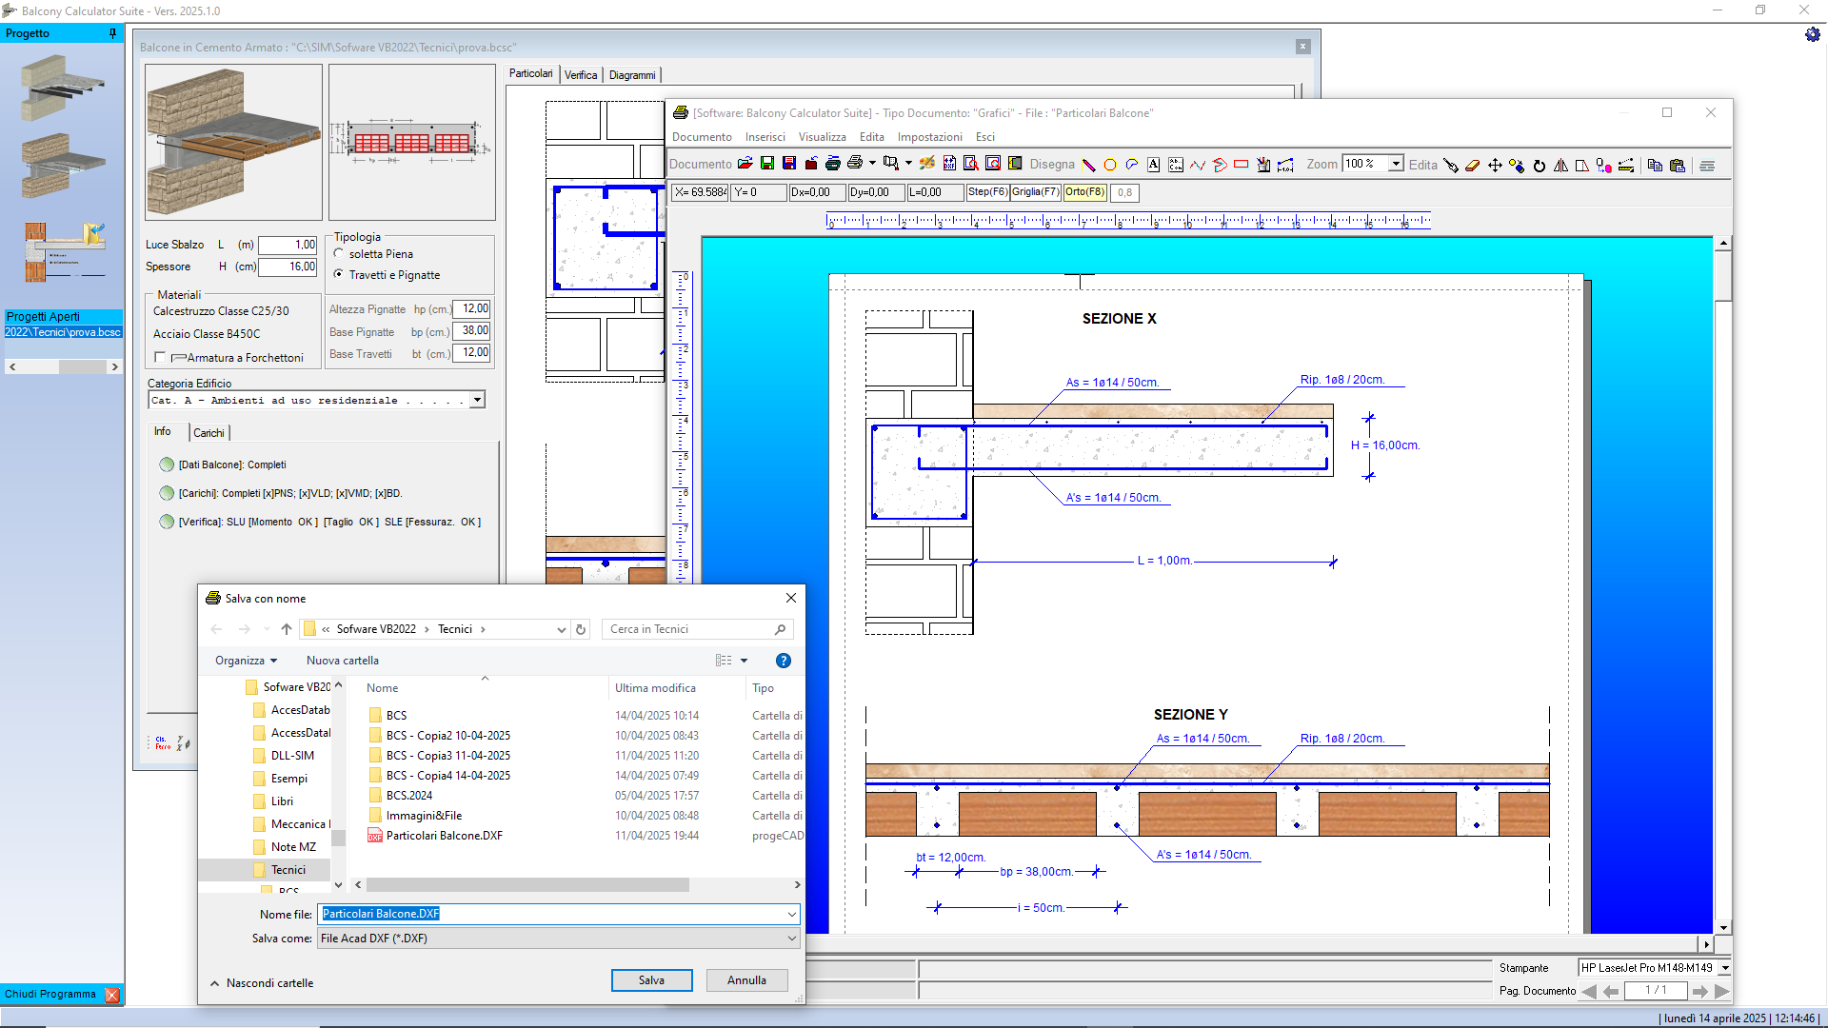Click the 'Nome file' input field
Viewport: 1828px width, 1028px height.
(558, 914)
